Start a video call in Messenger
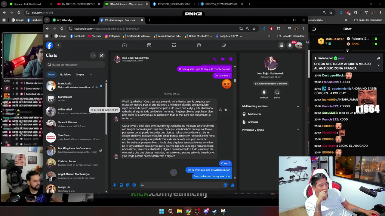The height and width of the screenshot is (216, 385). pyautogui.click(x=223, y=59)
